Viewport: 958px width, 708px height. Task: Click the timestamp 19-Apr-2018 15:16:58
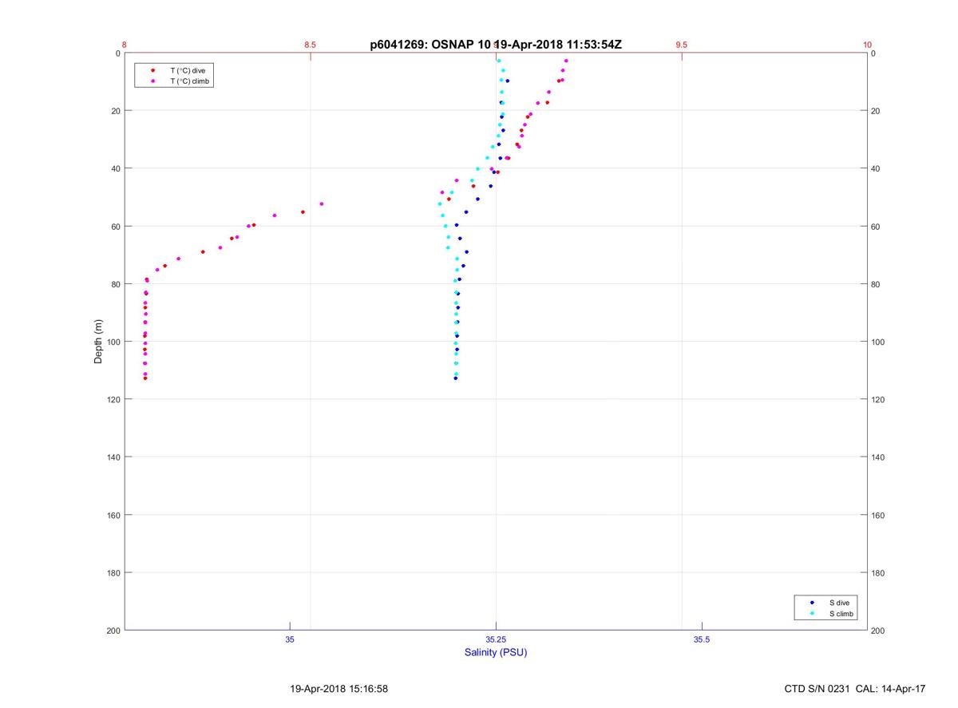click(x=339, y=688)
